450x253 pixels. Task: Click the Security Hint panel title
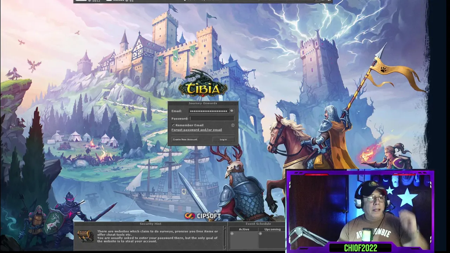[x=150, y=224]
